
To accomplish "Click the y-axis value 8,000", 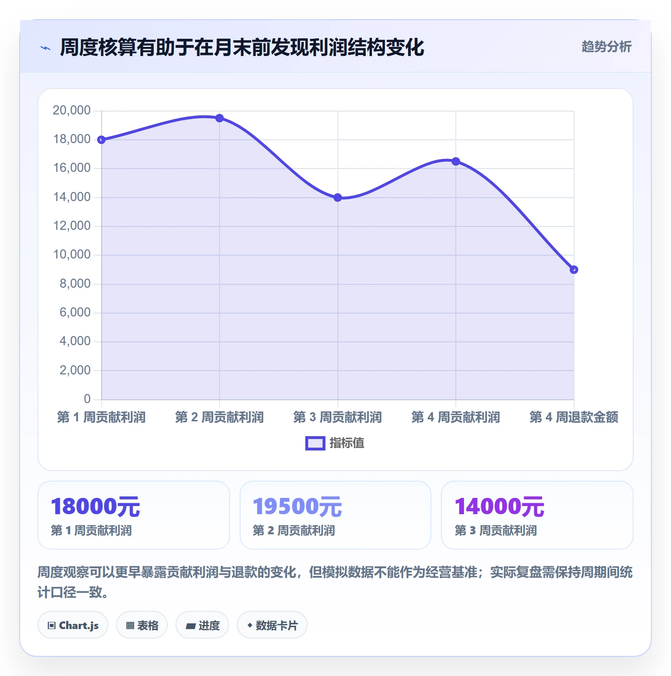I will point(75,284).
